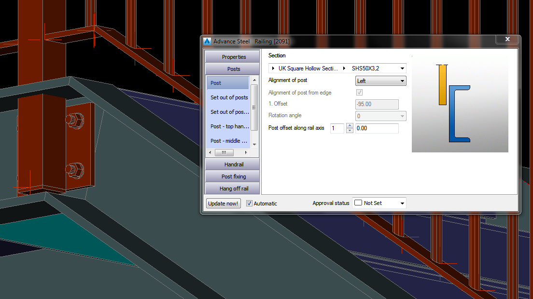The width and height of the screenshot is (533, 299).
Task: Click the Update now! button
Action: [x=224, y=204]
